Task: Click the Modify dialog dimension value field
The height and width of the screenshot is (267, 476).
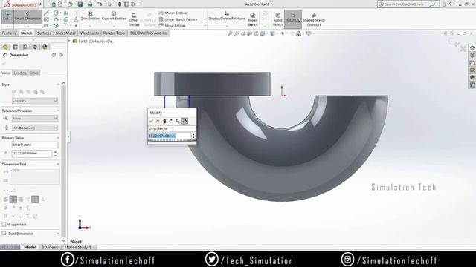Action: pos(170,136)
